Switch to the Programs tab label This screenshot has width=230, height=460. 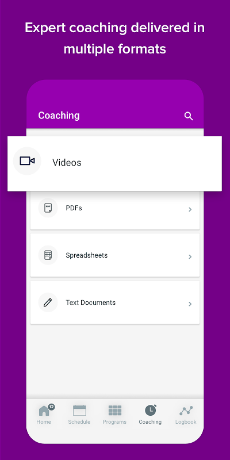pos(114,422)
